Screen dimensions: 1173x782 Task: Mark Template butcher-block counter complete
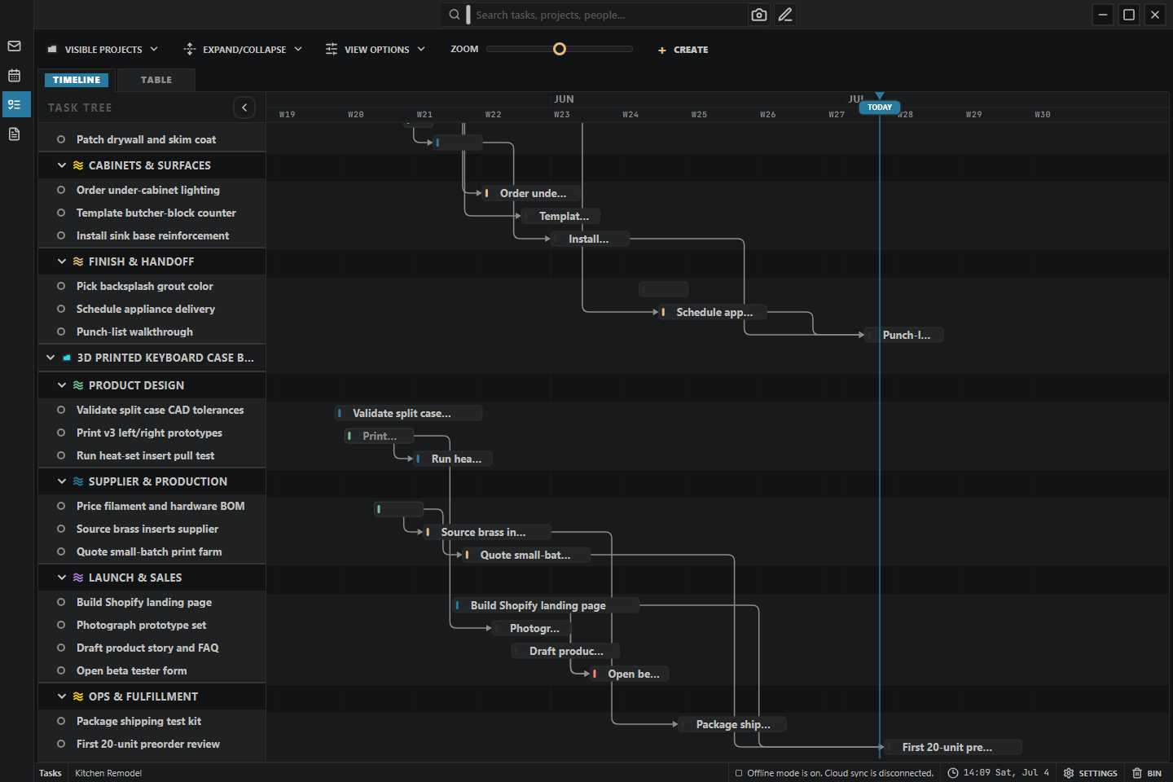(61, 213)
